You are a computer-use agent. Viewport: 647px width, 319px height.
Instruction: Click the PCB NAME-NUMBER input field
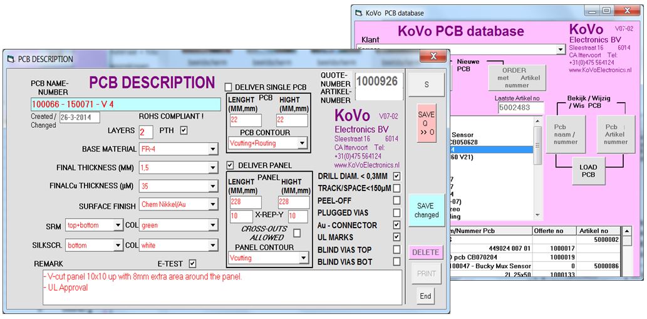[x=126, y=105]
